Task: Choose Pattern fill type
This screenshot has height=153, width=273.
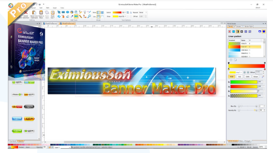Action: click(246, 31)
